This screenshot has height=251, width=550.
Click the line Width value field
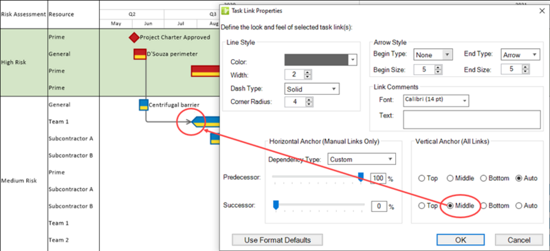pos(295,74)
